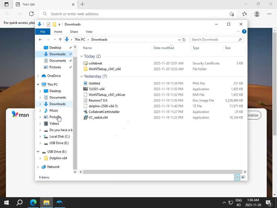Select the WinNTSetup_v541_x64 folder icon
This screenshot has width=277, height=208.
pos(85,69)
